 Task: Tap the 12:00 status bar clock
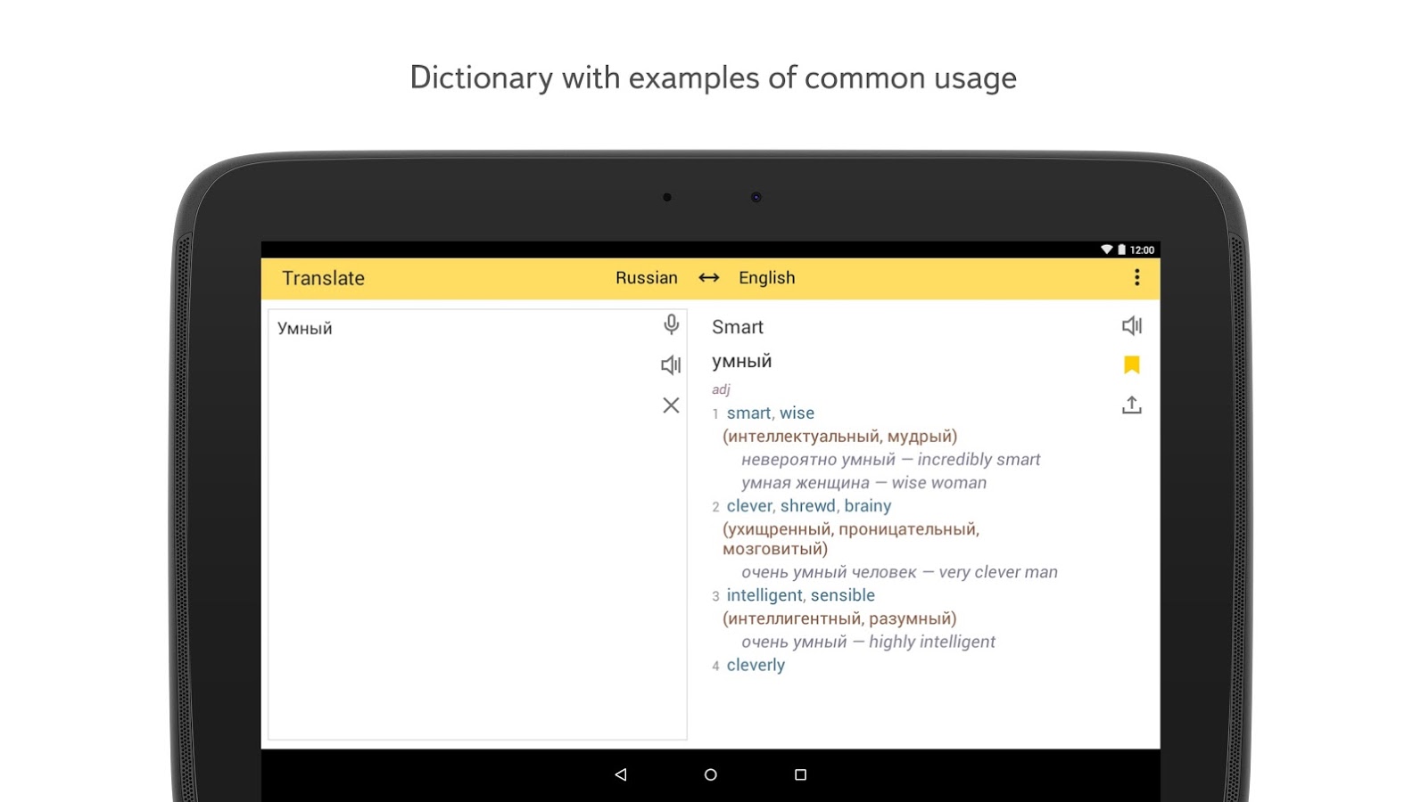click(1142, 250)
